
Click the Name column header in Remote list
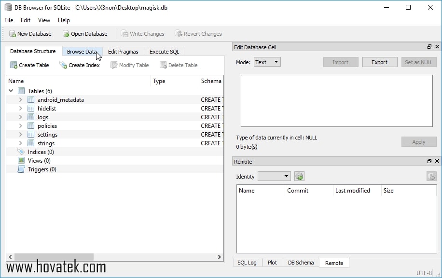[x=261, y=191]
